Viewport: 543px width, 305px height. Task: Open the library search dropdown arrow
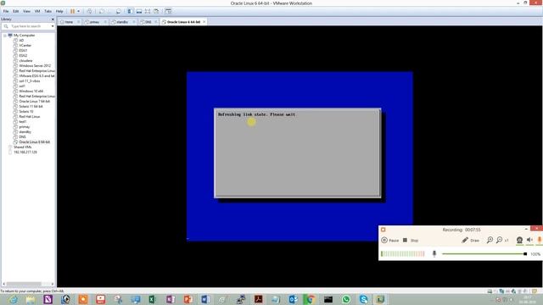[x=53, y=26]
